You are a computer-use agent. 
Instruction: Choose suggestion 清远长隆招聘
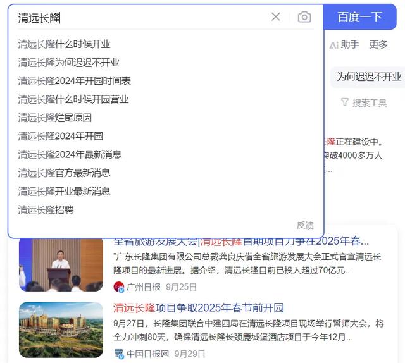(x=46, y=209)
